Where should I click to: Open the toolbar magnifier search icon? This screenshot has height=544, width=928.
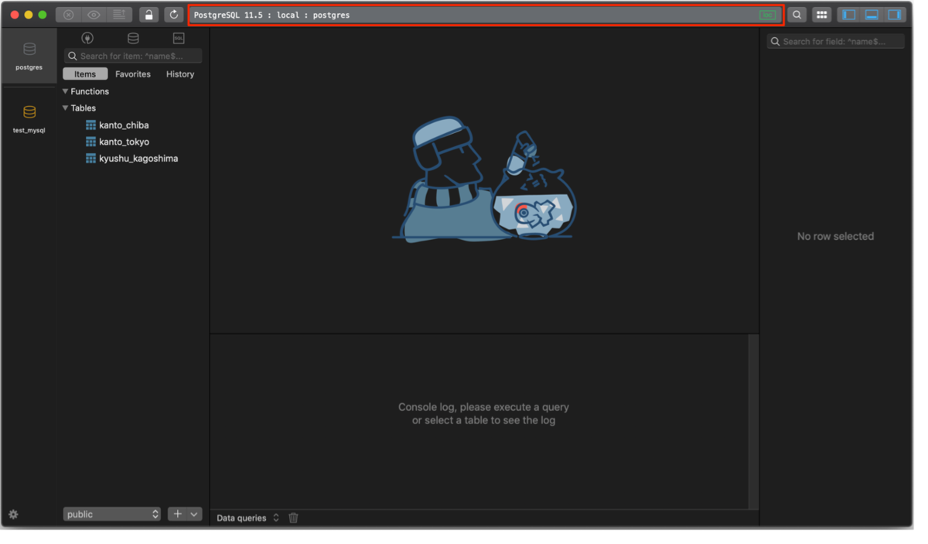coord(797,15)
